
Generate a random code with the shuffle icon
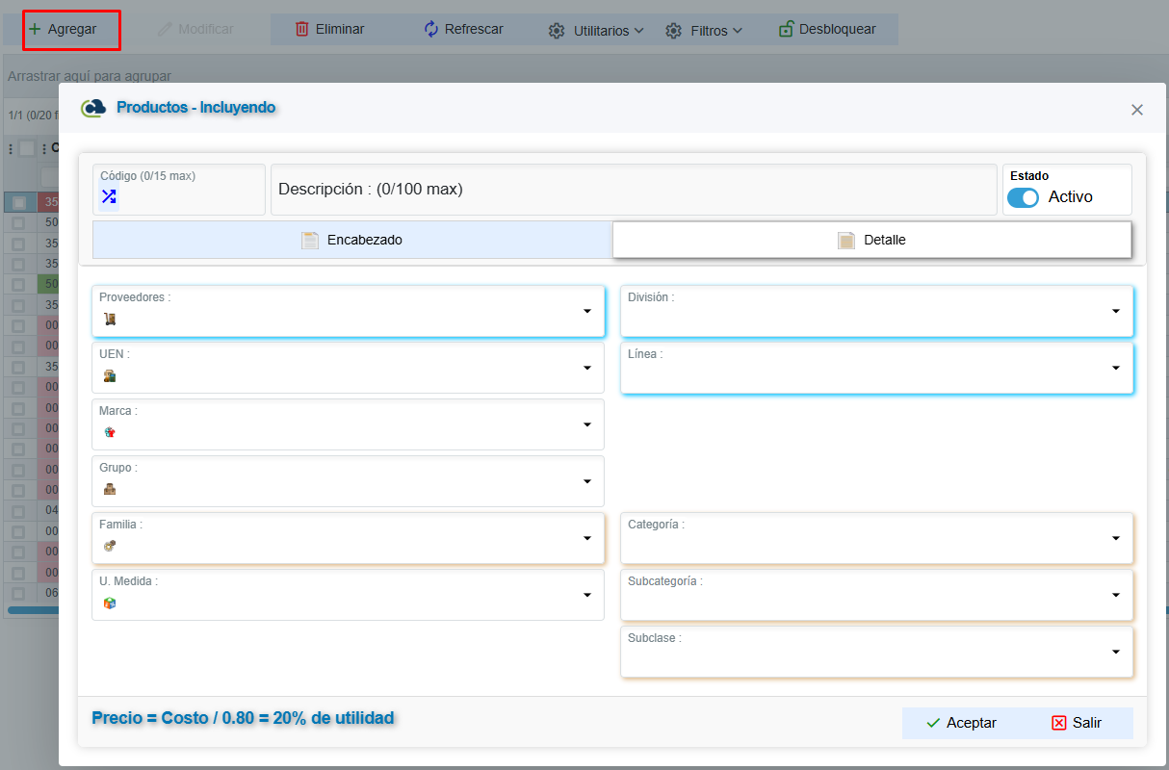pyautogui.click(x=109, y=196)
